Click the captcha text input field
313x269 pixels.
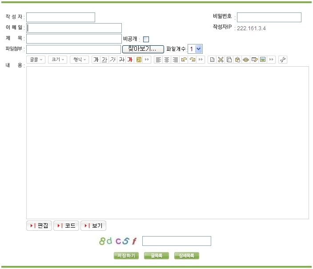click(177, 241)
